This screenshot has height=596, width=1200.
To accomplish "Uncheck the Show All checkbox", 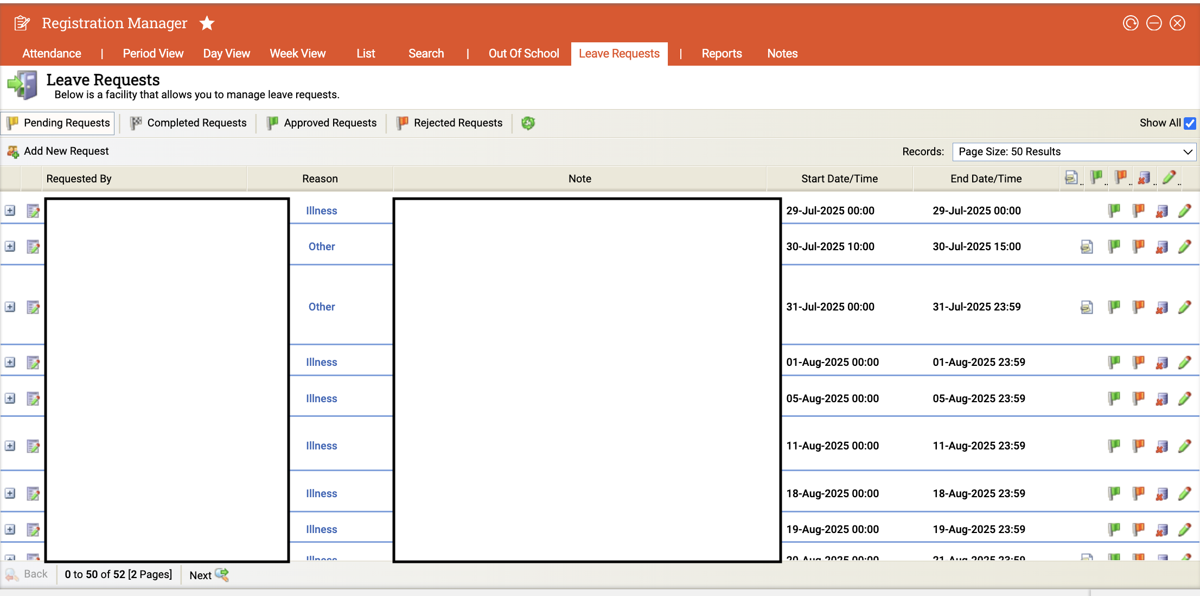I will (x=1190, y=123).
